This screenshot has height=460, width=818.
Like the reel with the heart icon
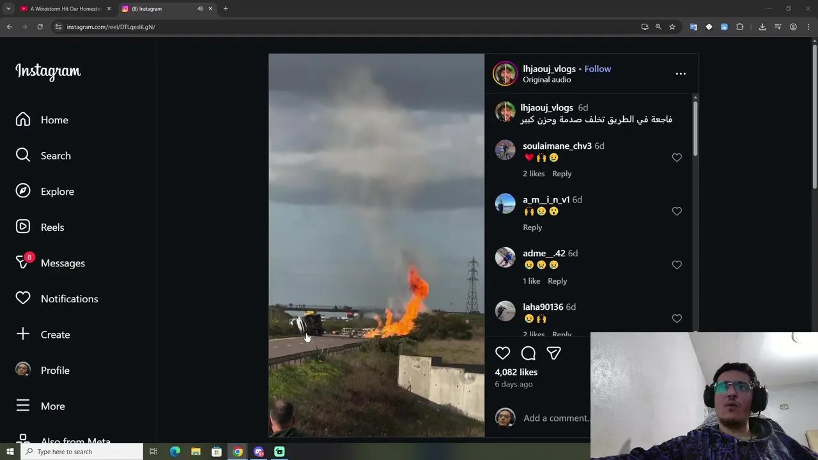[503, 353]
